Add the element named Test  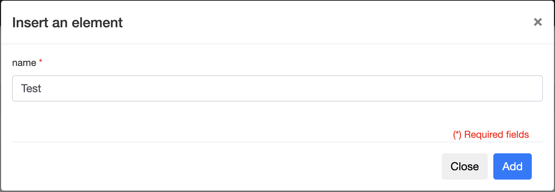click(512, 166)
